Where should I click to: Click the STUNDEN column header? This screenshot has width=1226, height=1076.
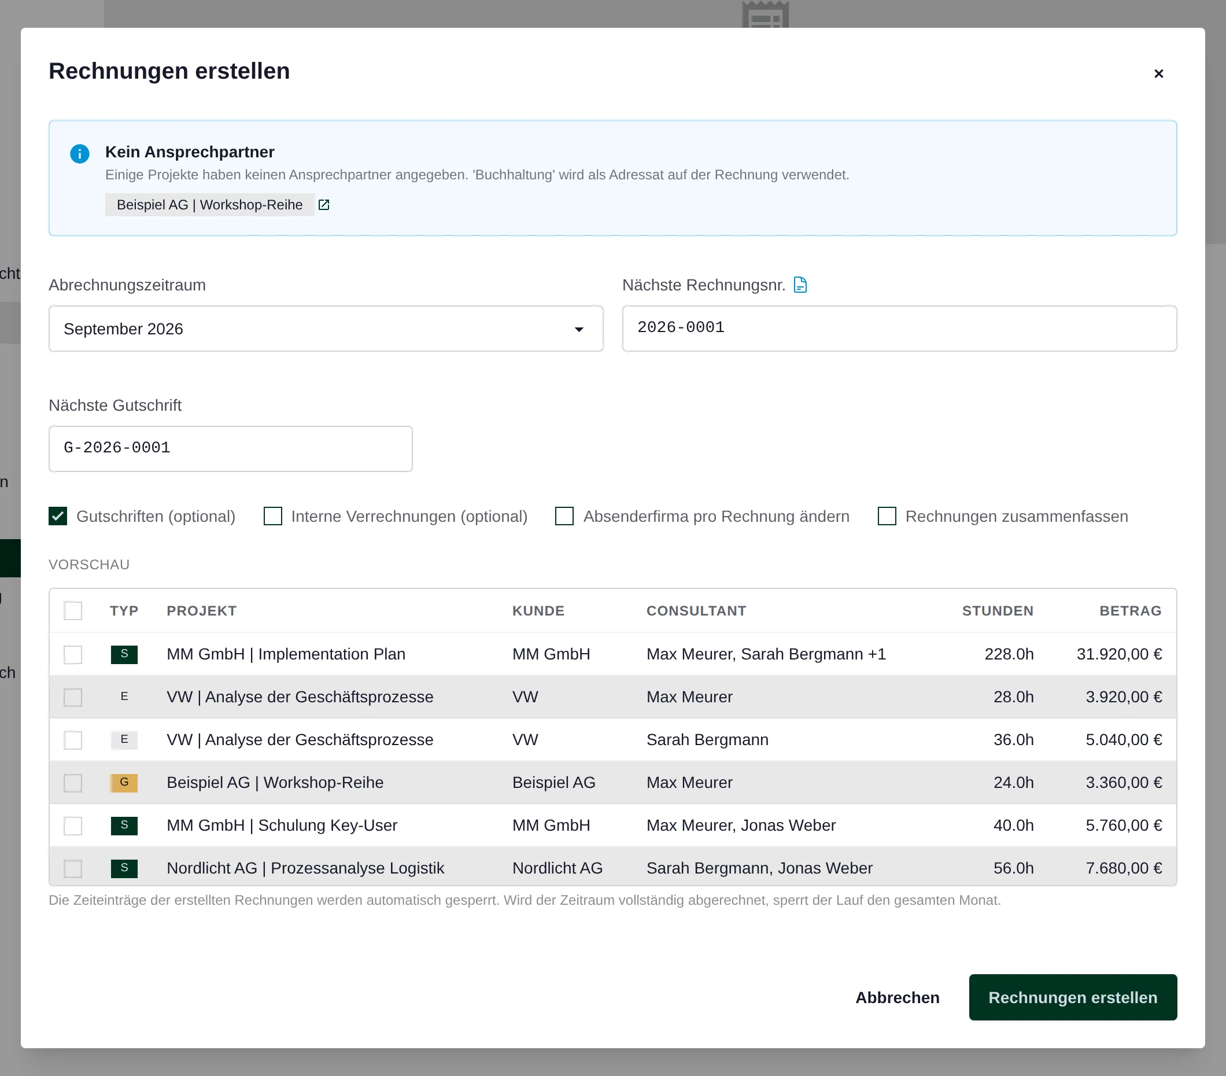click(x=998, y=611)
